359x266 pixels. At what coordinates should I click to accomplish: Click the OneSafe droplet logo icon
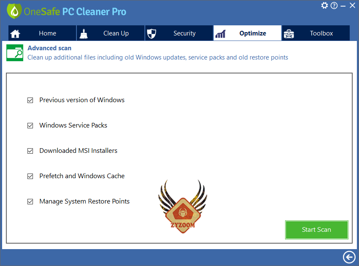[14, 11]
